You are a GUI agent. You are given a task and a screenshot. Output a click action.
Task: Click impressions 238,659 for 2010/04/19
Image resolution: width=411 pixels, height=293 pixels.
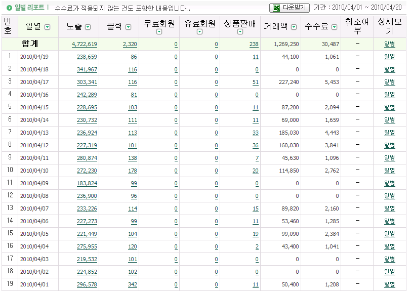tap(87, 57)
